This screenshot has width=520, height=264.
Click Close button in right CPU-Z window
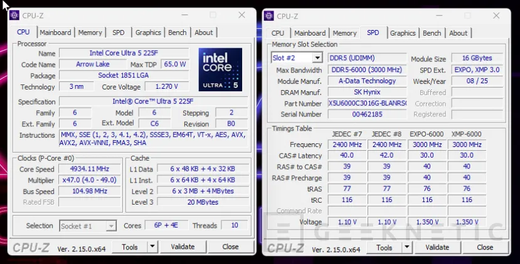[x=485, y=248]
